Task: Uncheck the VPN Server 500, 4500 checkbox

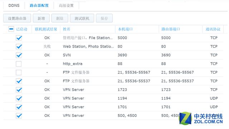Action: coord(19,115)
